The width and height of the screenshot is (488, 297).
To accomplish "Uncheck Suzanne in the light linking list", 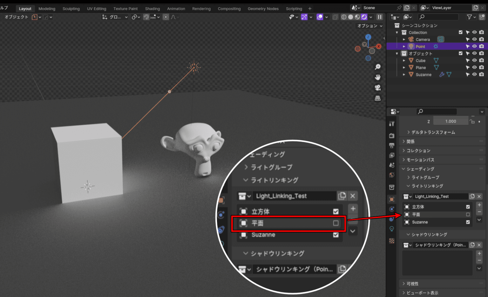I will tap(468, 222).
